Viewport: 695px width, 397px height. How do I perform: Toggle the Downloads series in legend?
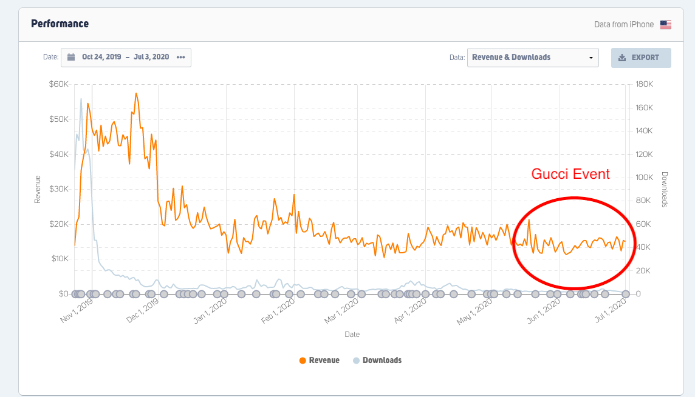click(x=382, y=360)
